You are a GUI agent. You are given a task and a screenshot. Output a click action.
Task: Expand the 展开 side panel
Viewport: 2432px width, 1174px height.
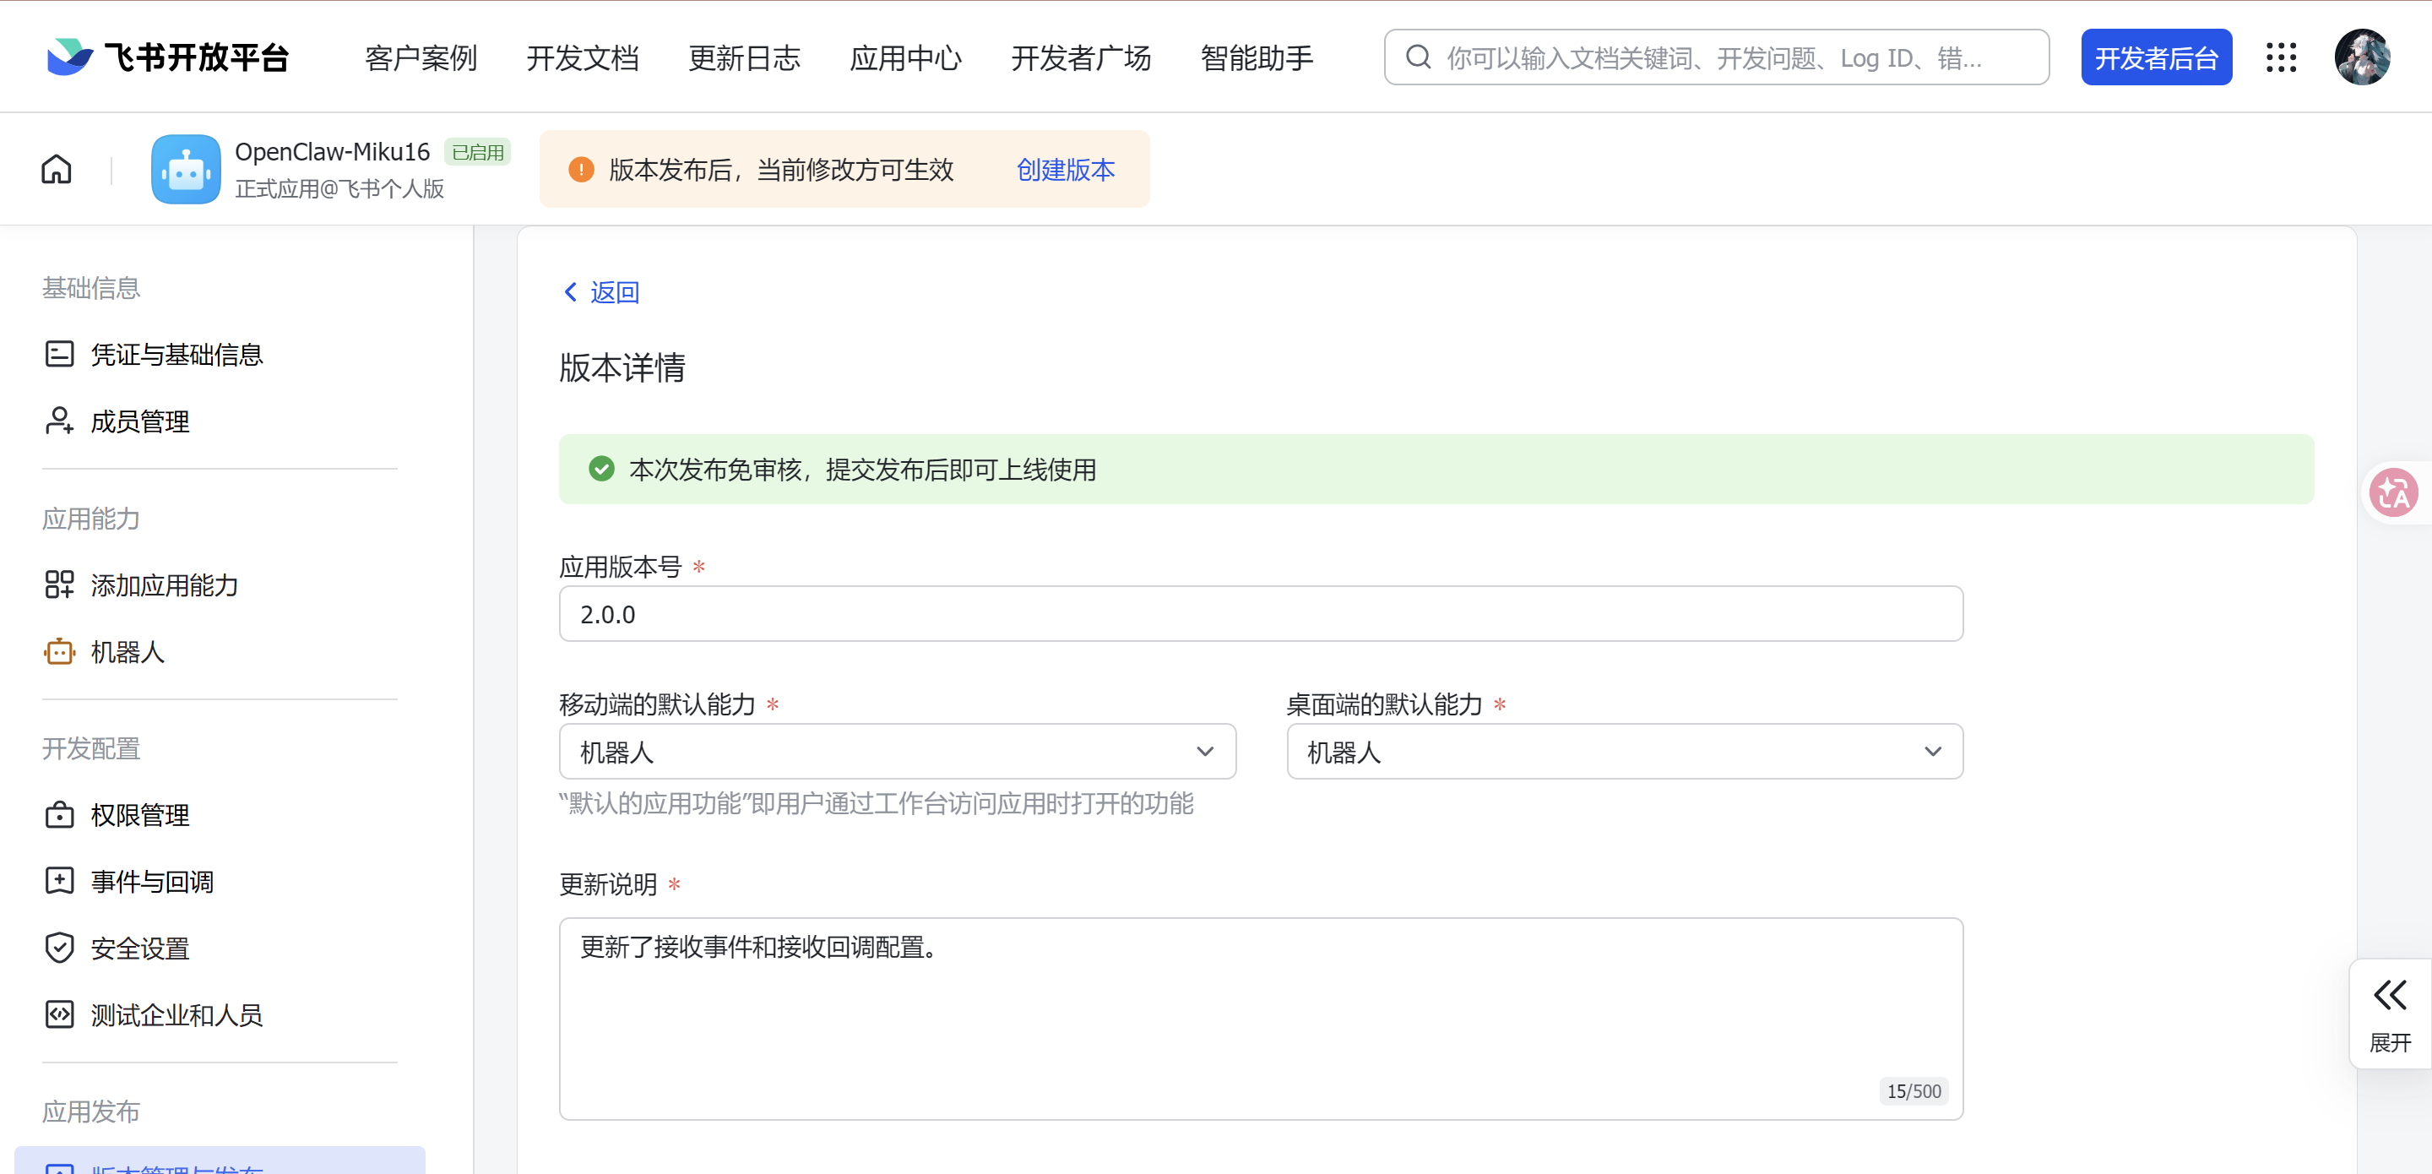(x=2390, y=1014)
